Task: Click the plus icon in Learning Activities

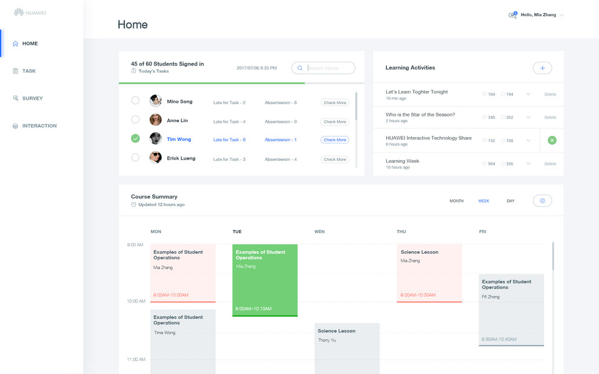Action: 542,68
